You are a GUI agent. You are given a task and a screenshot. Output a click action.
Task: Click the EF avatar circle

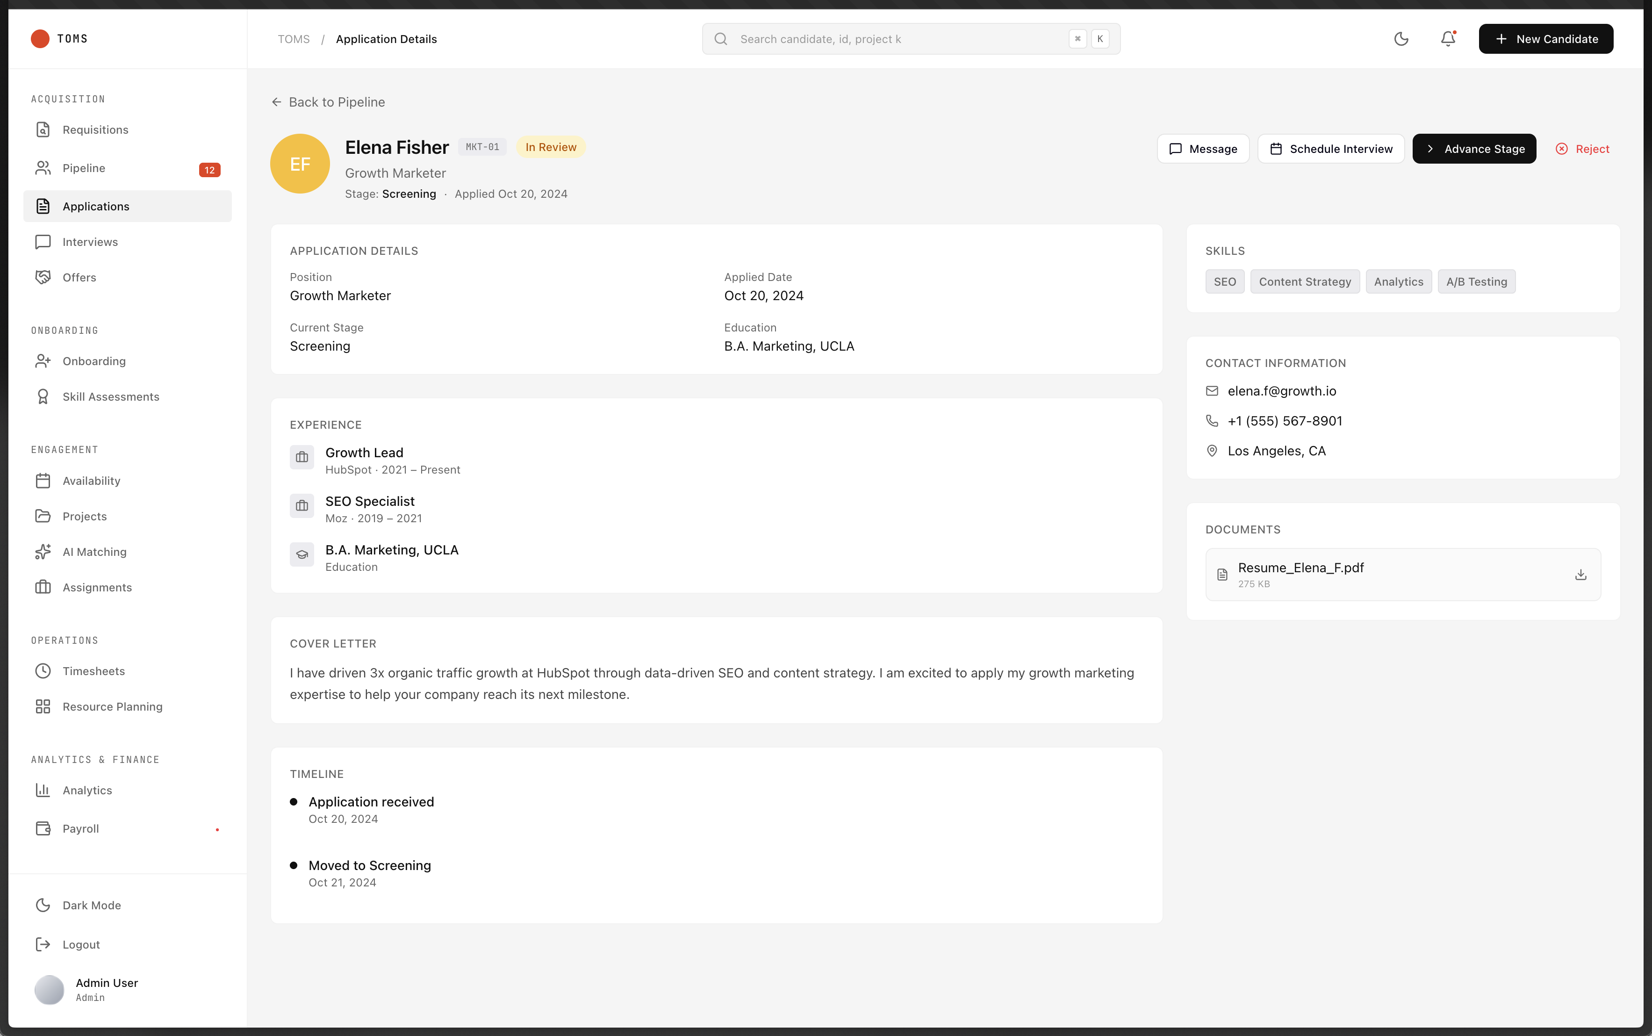coord(300,164)
